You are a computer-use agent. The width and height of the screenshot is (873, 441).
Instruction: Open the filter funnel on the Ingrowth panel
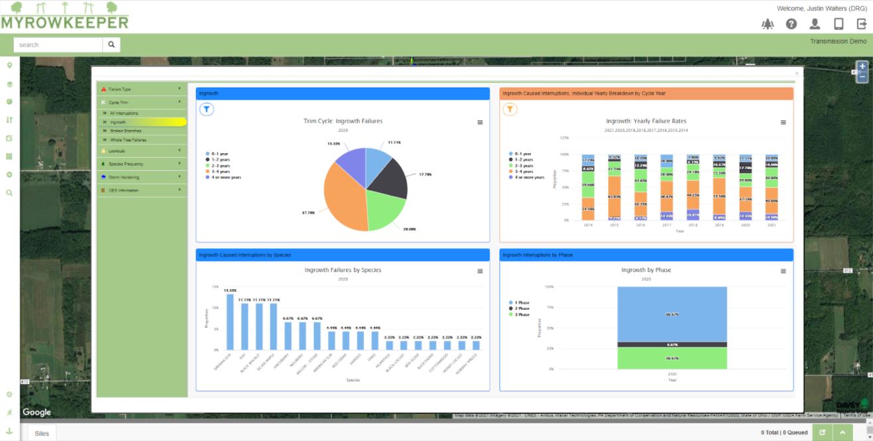tap(206, 109)
